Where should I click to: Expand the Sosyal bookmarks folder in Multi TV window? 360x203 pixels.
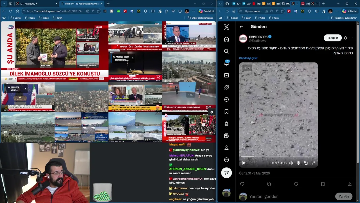(x=15, y=18)
